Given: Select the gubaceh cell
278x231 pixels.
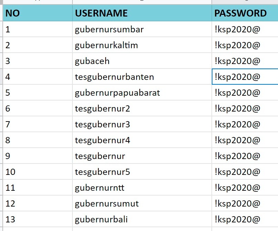Looking at the screenshot, I should click(x=142, y=61).
